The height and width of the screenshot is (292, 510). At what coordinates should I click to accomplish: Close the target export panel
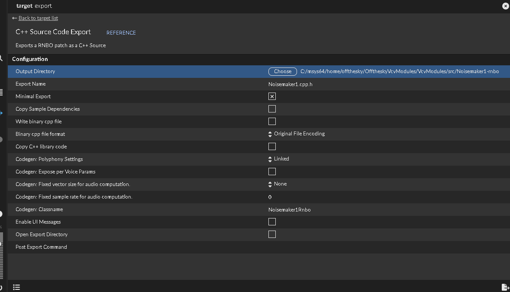505,6
